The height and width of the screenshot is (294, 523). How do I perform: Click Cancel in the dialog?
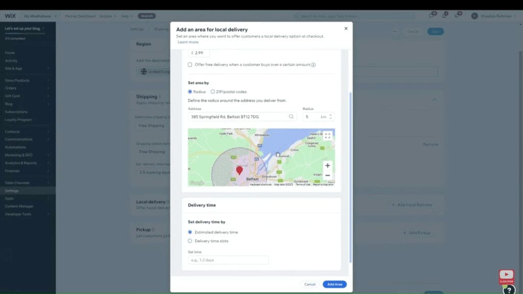pyautogui.click(x=310, y=284)
